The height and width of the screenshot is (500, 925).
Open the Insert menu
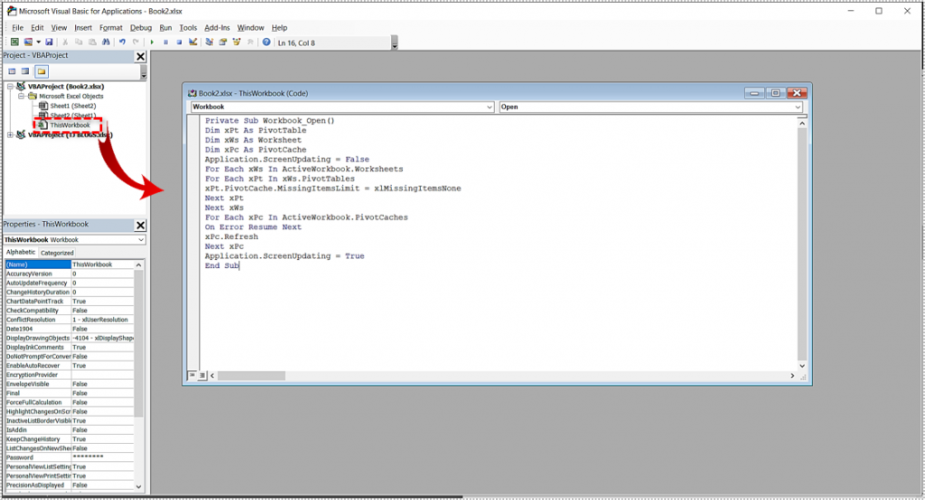coord(83,28)
